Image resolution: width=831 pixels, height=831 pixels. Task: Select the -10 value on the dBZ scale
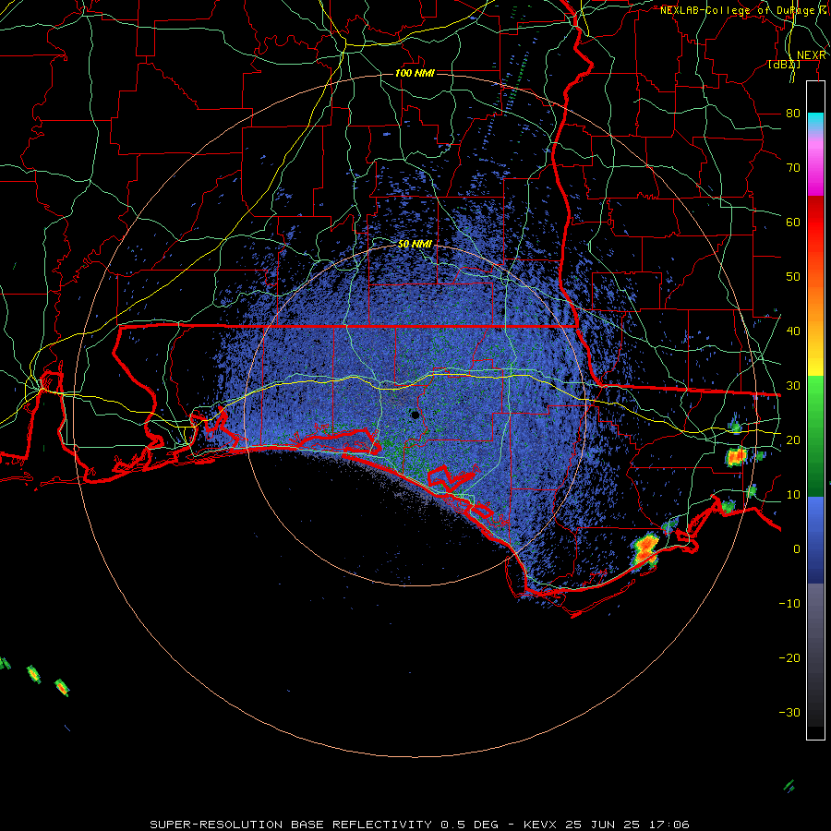(789, 603)
